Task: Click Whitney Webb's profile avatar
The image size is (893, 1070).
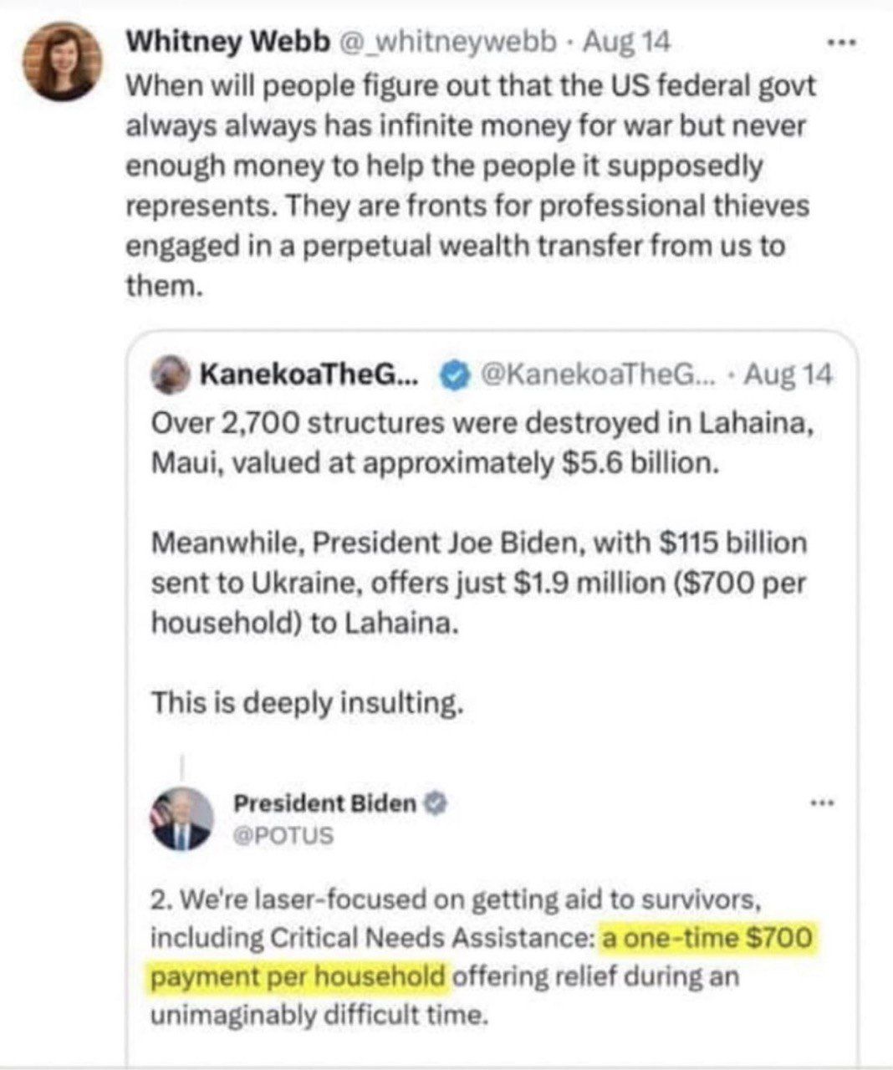Action: (x=62, y=61)
